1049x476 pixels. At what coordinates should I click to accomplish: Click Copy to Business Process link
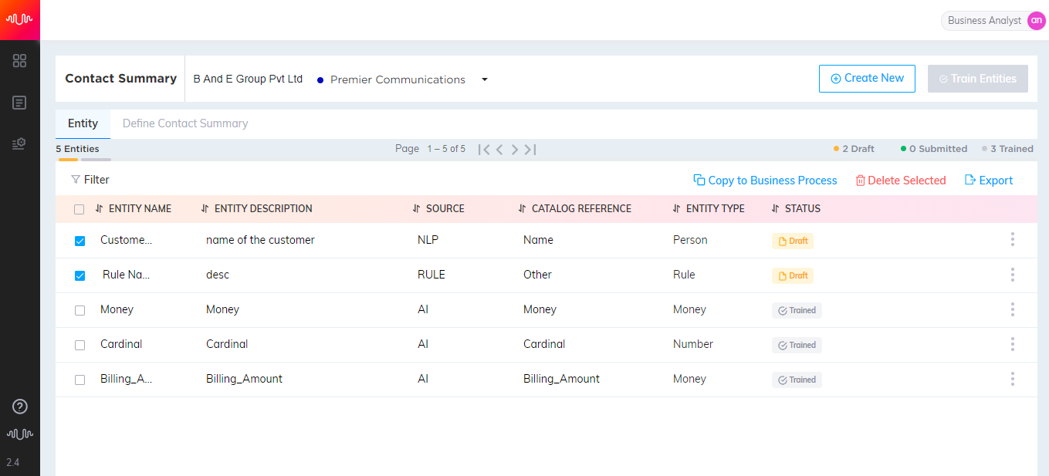coord(765,181)
